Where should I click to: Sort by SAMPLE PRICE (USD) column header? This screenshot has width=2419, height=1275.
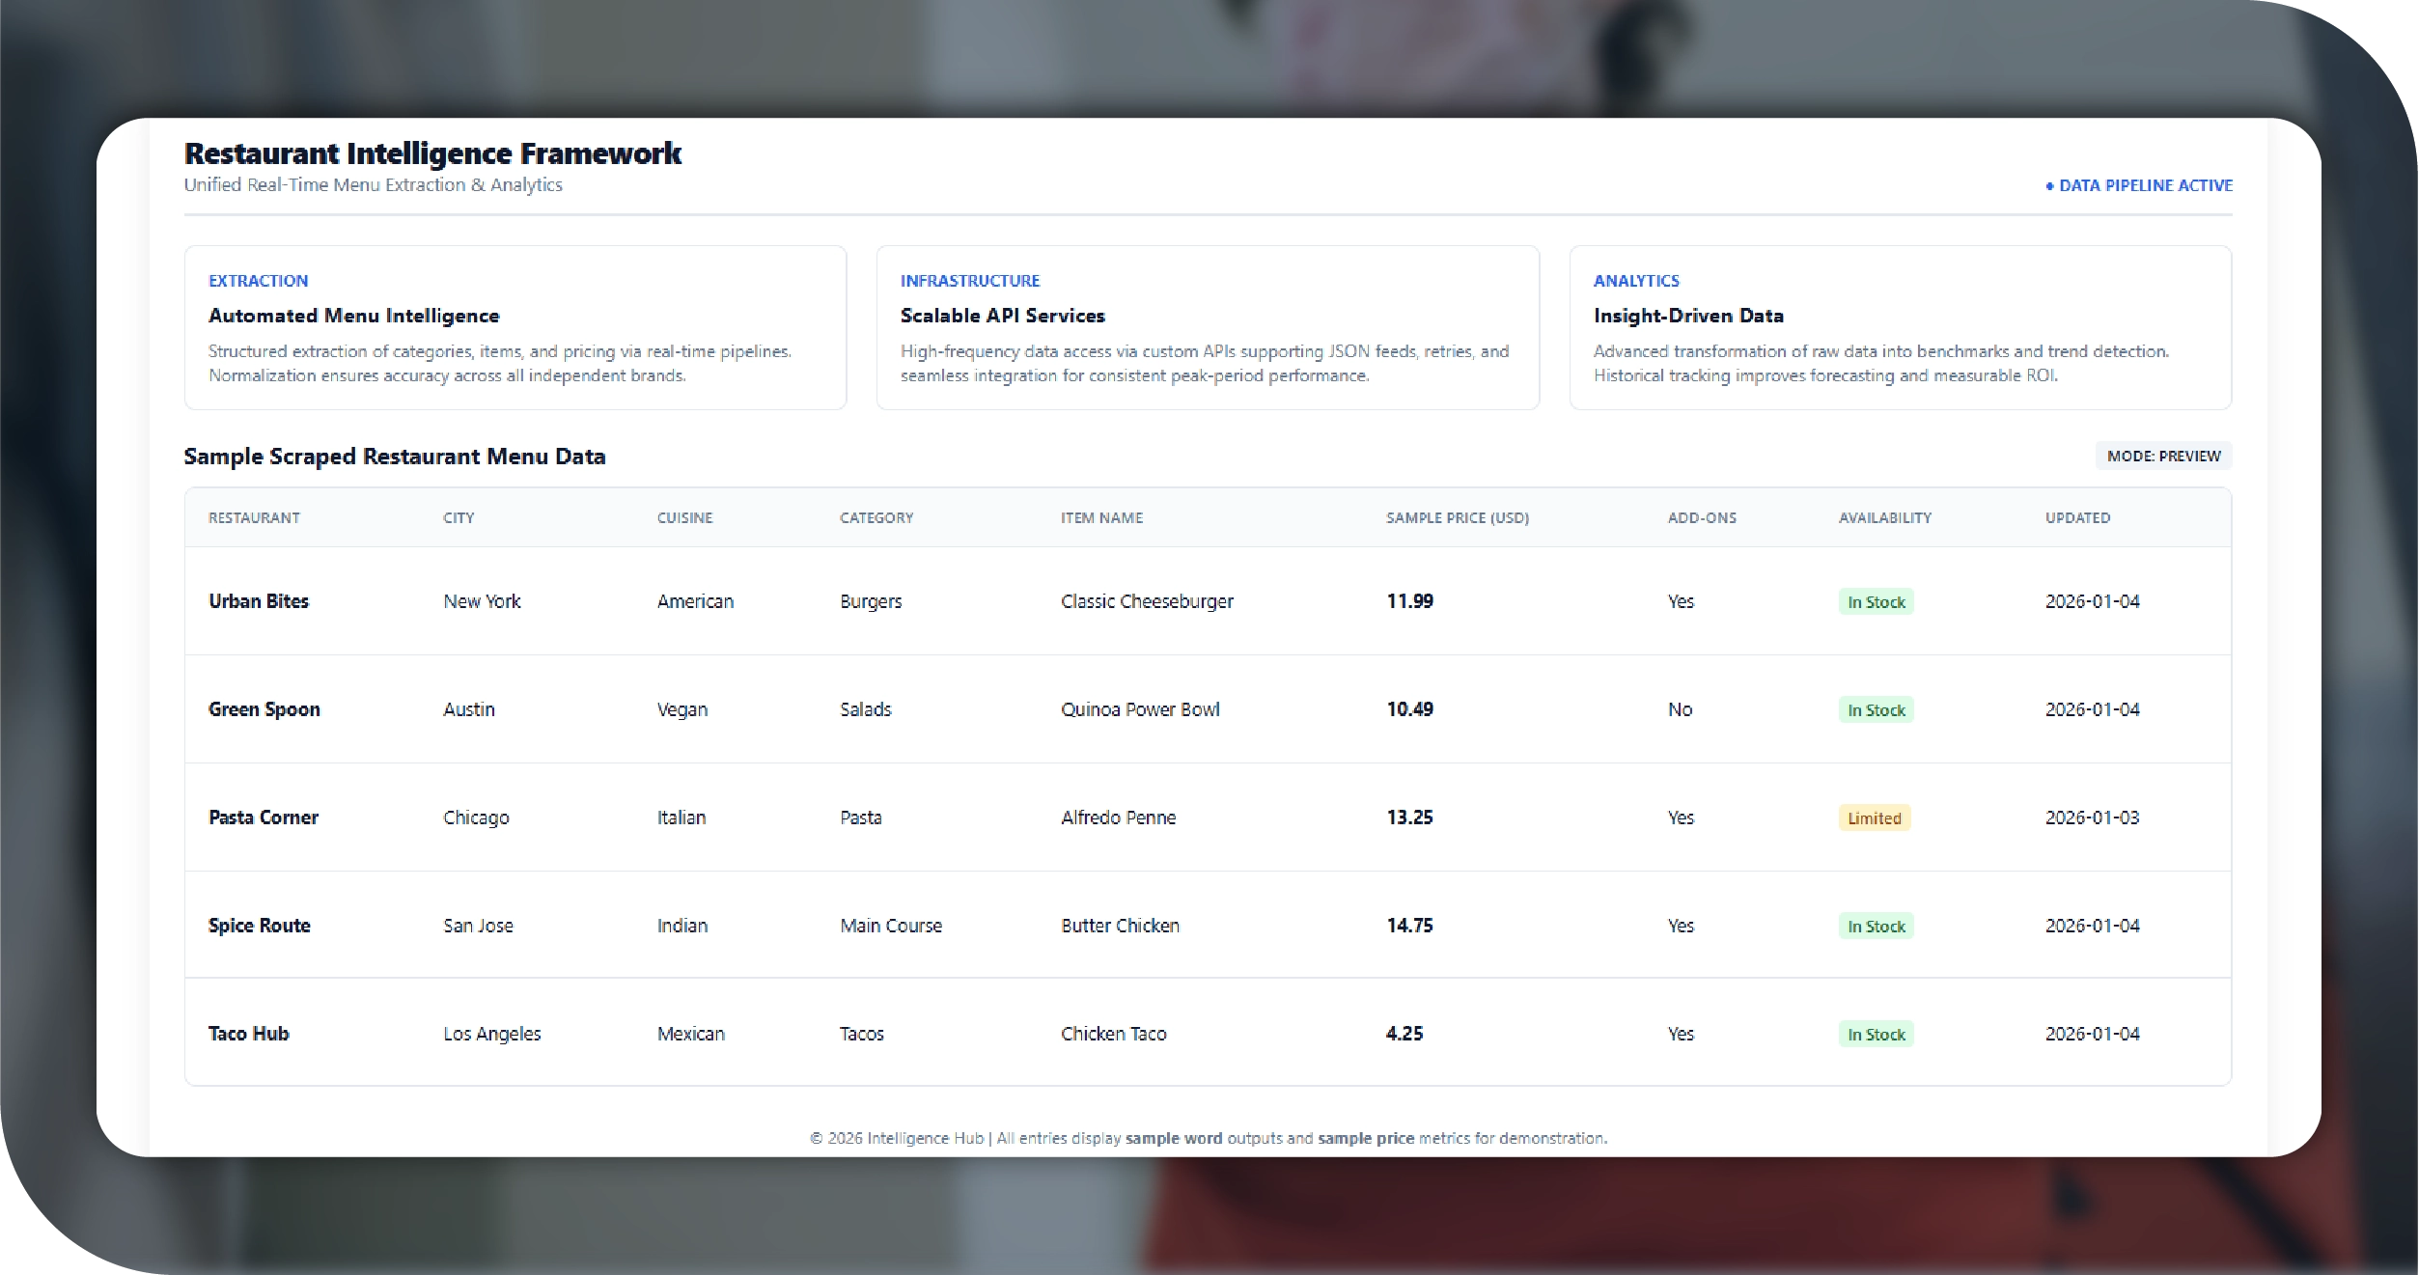pos(1457,518)
